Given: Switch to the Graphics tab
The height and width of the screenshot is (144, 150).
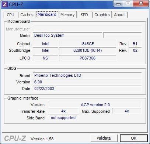Looking at the screenshot, I should pos(102,15).
